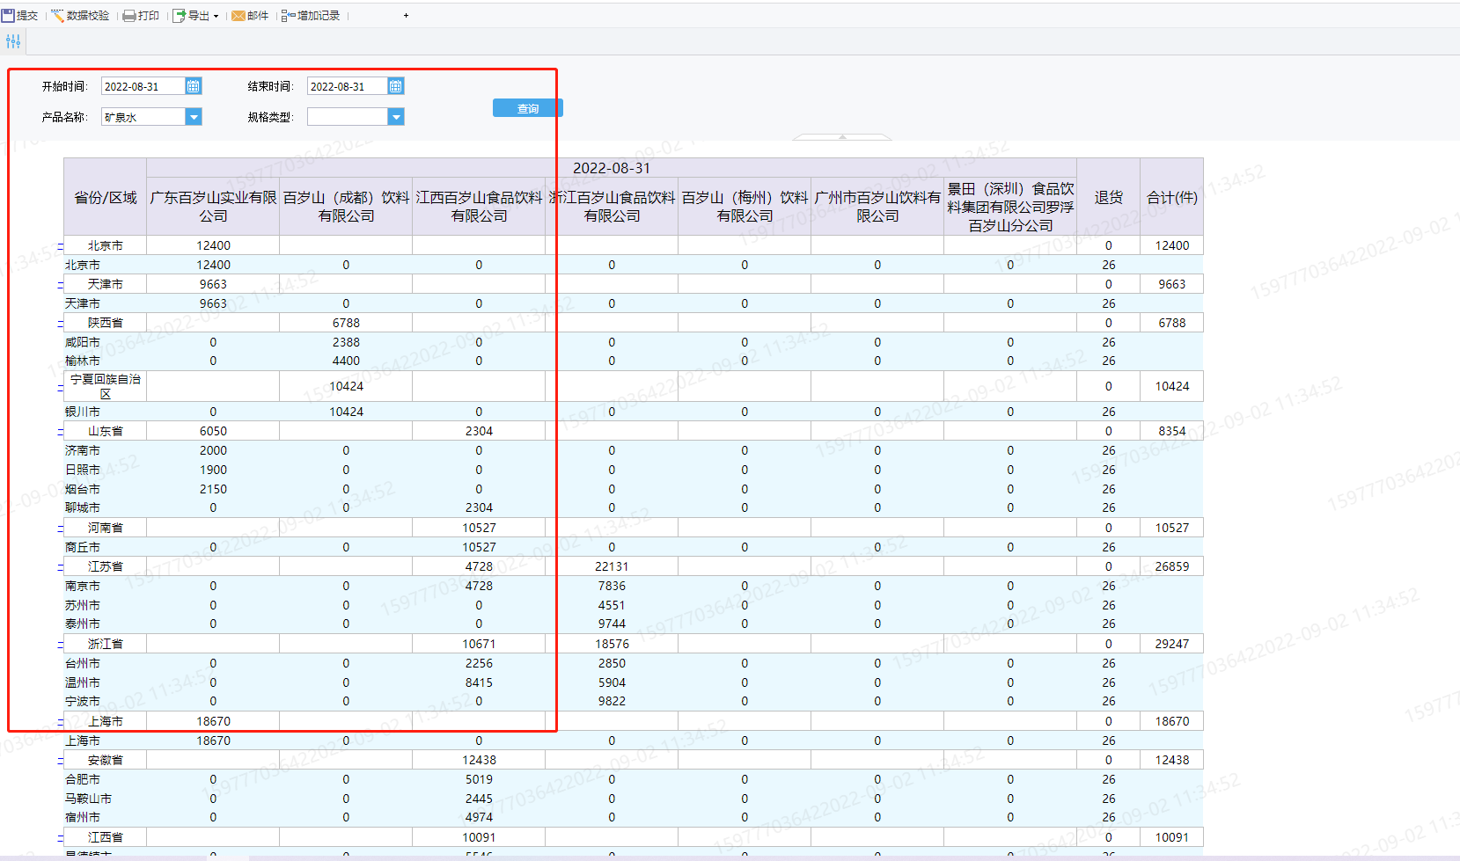Select the 咸阳市 row label

[x=83, y=342]
